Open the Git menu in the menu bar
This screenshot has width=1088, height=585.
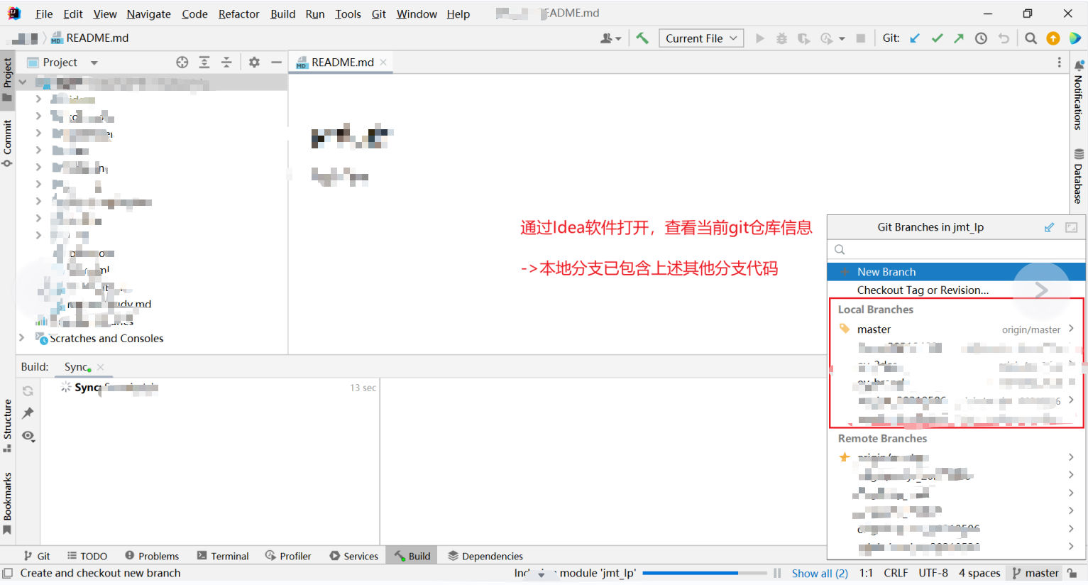378,13
